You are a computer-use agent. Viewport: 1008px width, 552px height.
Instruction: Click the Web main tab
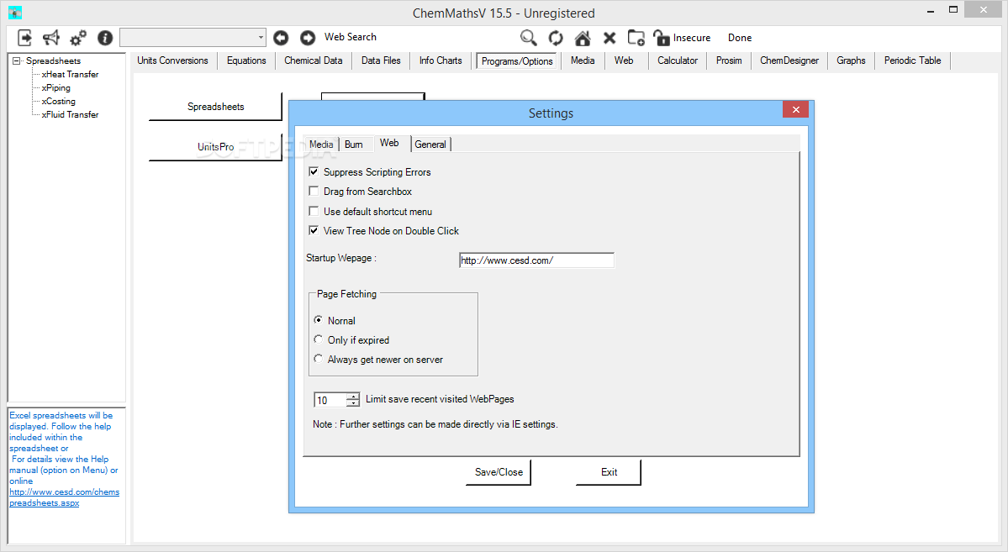(624, 60)
